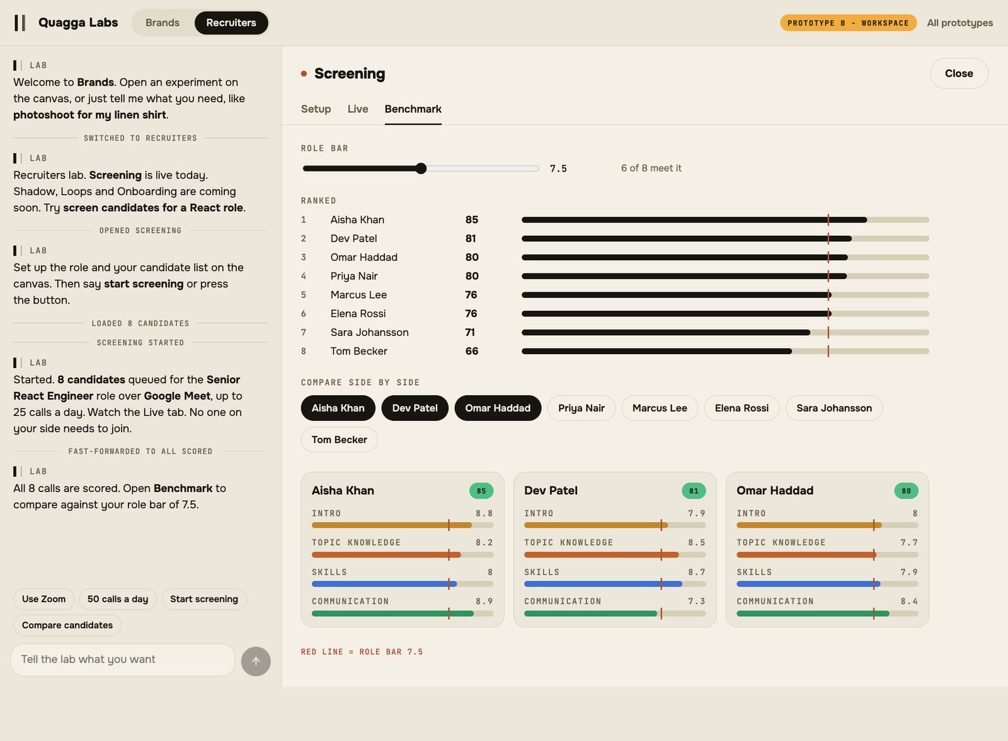Click Aisha Khan's Topic Knowledge bar
Screen dimensions: 1008x741
(x=403, y=555)
